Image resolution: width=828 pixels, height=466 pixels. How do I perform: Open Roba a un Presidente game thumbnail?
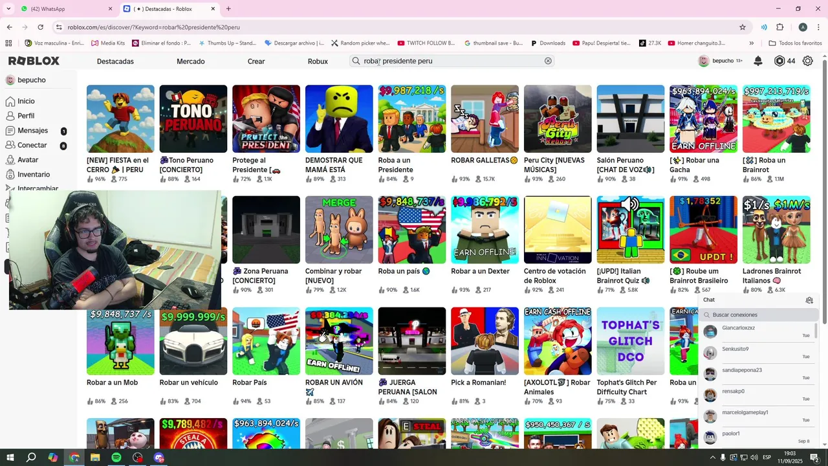[x=412, y=118]
